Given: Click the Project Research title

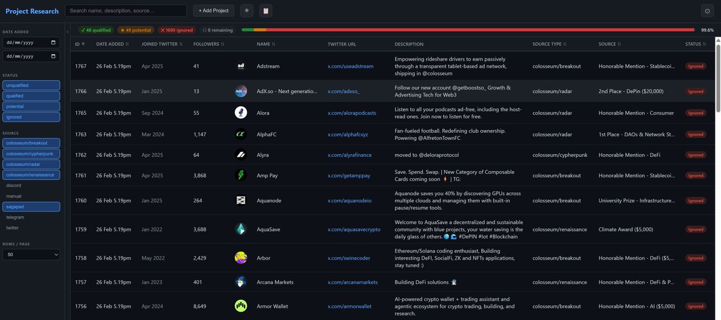Looking at the screenshot, I should point(32,11).
